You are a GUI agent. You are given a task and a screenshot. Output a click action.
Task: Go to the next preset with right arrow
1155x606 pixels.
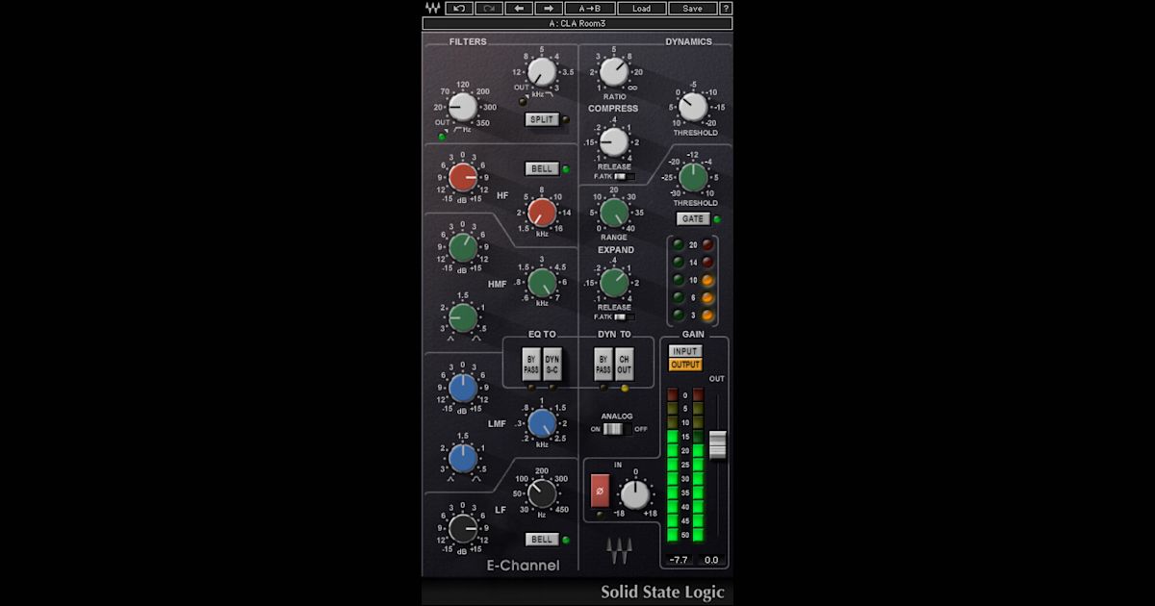click(548, 9)
